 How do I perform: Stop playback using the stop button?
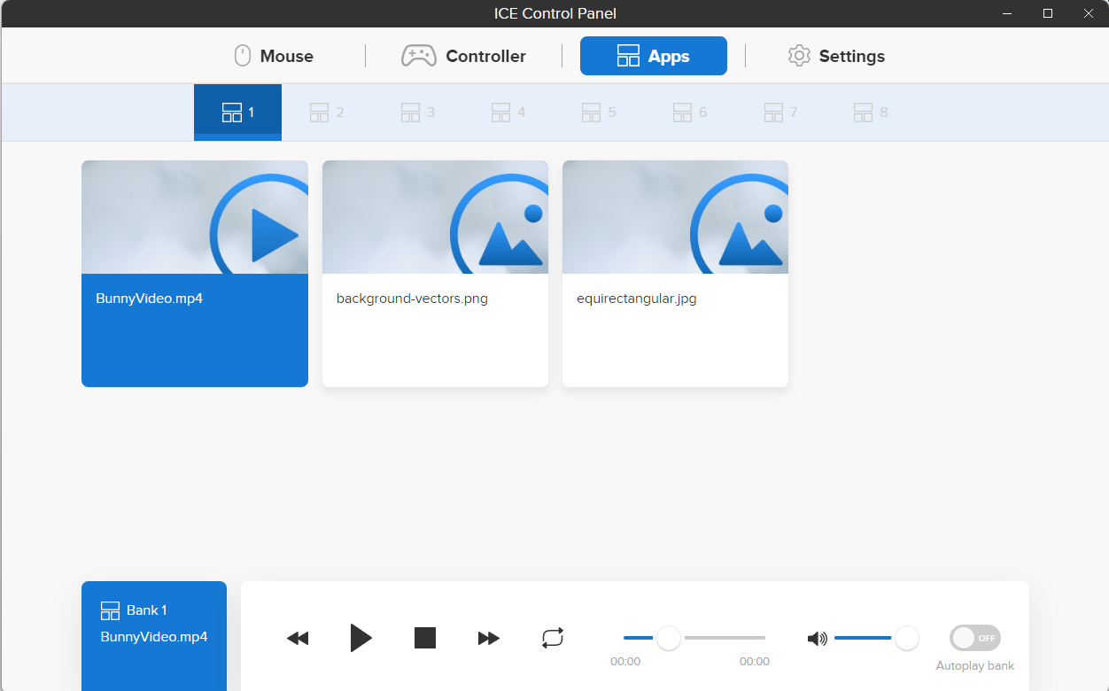425,638
